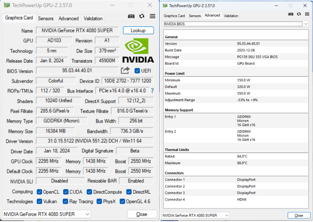Click the Thermal Limits Rated value 84.0°C

pyautogui.click(x=242, y=156)
